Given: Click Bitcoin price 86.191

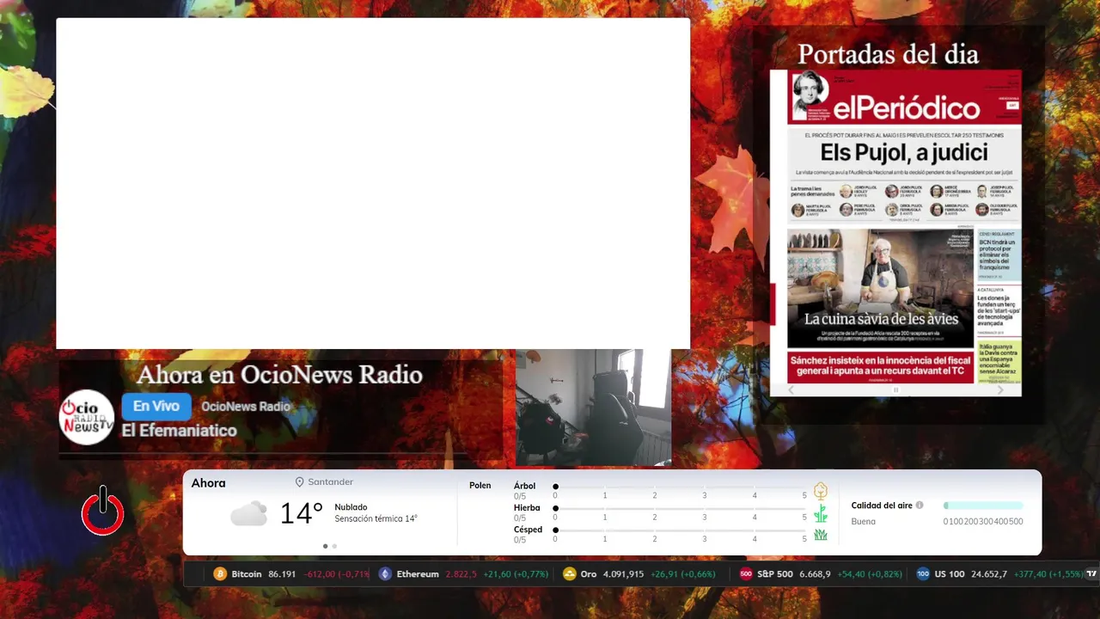Looking at the screenshot, I should coord(282,573).
